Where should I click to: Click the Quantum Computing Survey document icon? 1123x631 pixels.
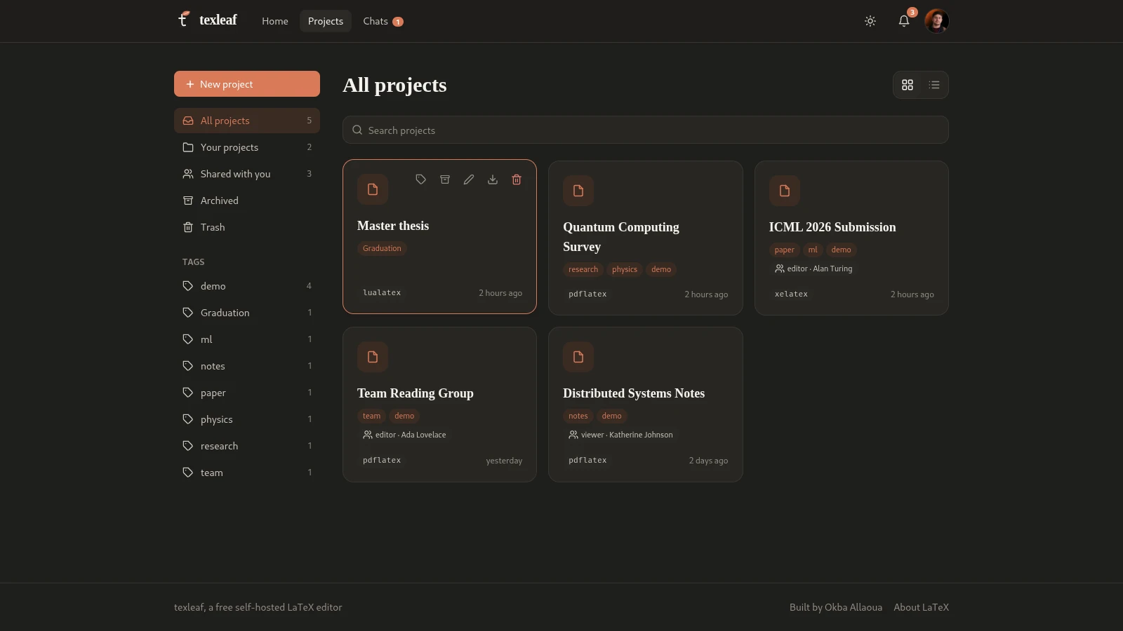click(x=578, y=191)
